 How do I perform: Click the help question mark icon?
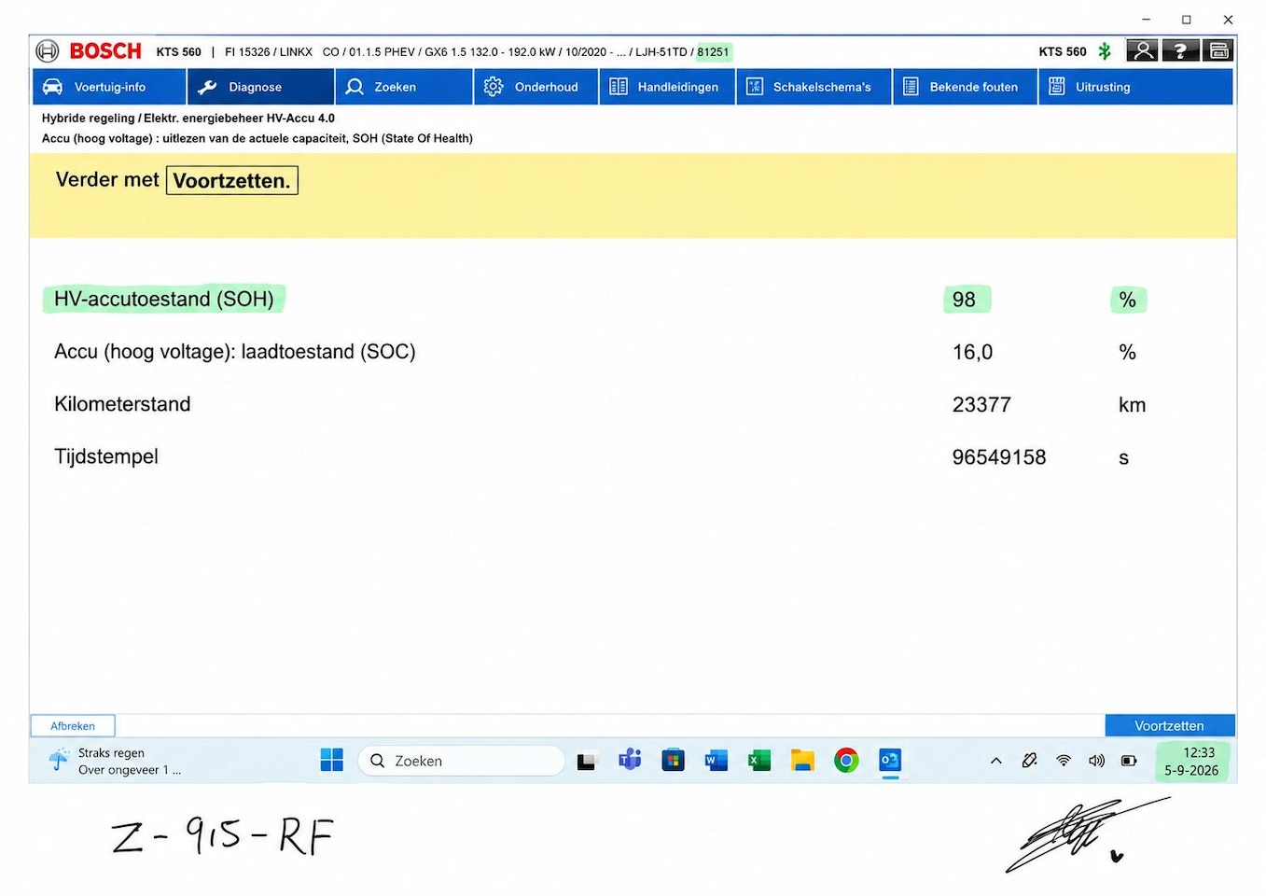pyautogui.click(x=1180, y=51)
